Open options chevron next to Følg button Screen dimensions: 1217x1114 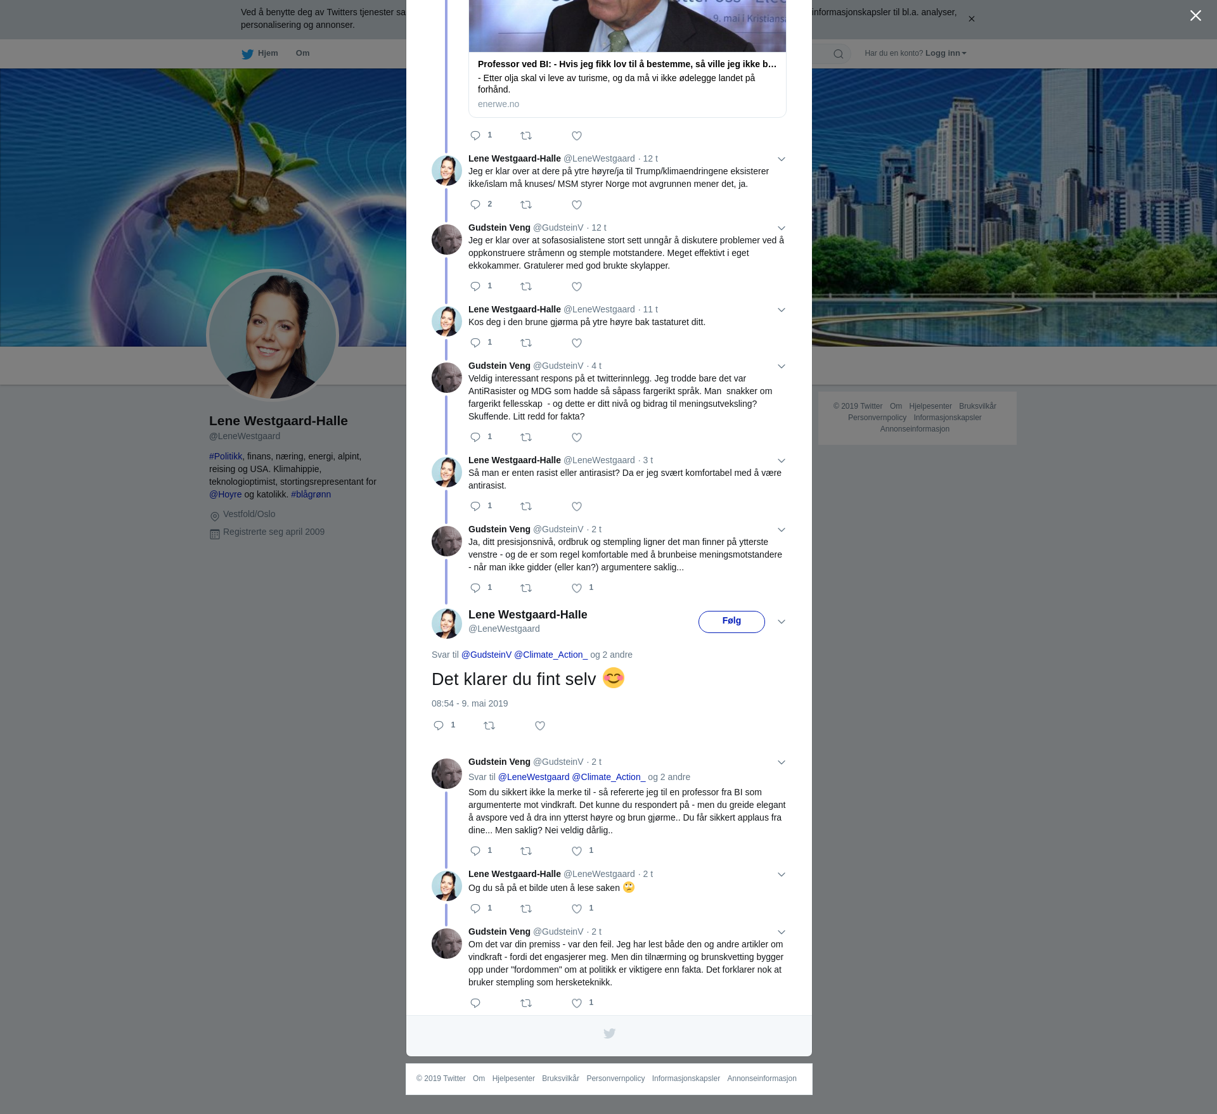(782, 622)
